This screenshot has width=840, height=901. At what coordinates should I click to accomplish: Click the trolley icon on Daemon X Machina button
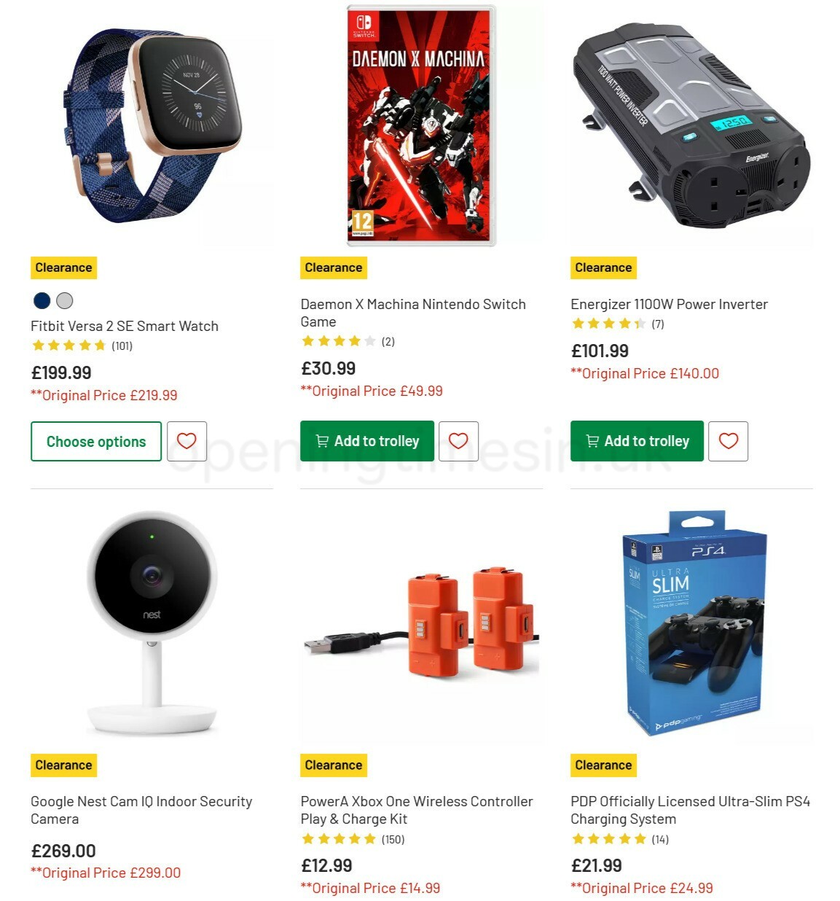(321, 441)
